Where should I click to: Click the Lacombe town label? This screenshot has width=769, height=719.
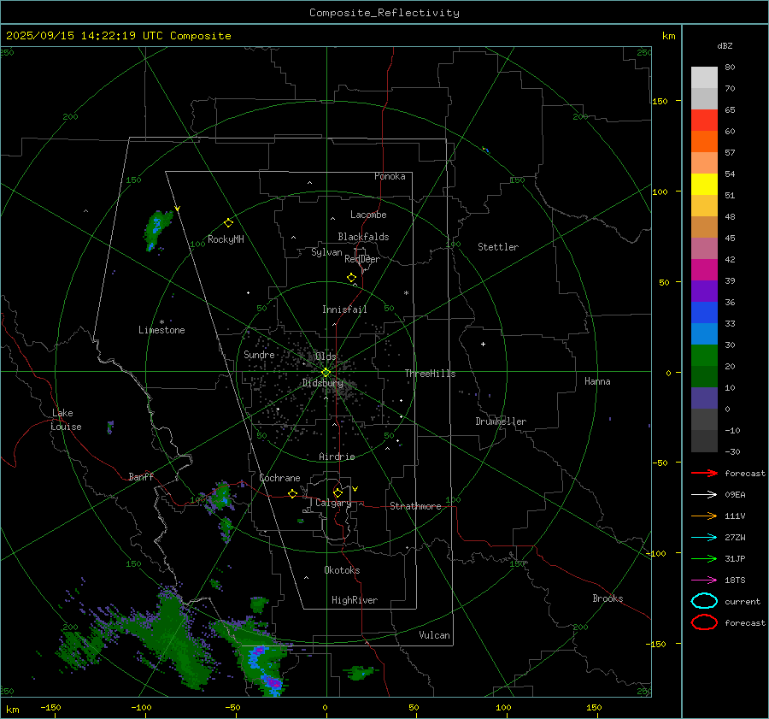coord(368,215)
